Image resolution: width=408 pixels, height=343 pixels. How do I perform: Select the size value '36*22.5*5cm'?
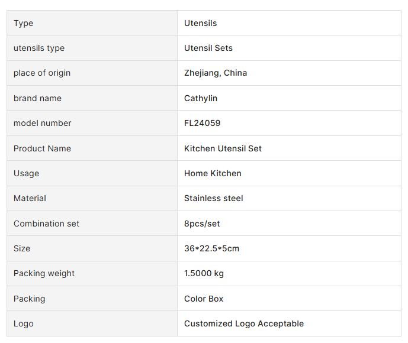[211, 248]
